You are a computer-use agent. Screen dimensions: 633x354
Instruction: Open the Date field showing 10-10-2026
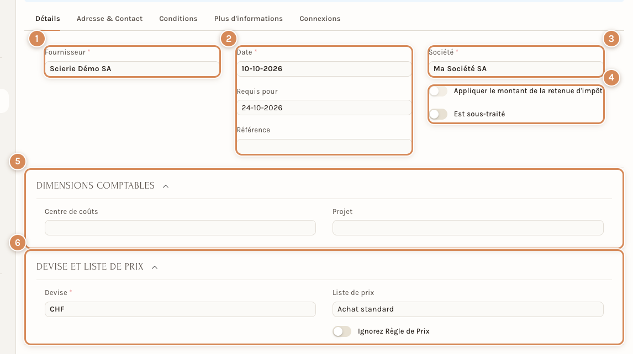[324, 68]
